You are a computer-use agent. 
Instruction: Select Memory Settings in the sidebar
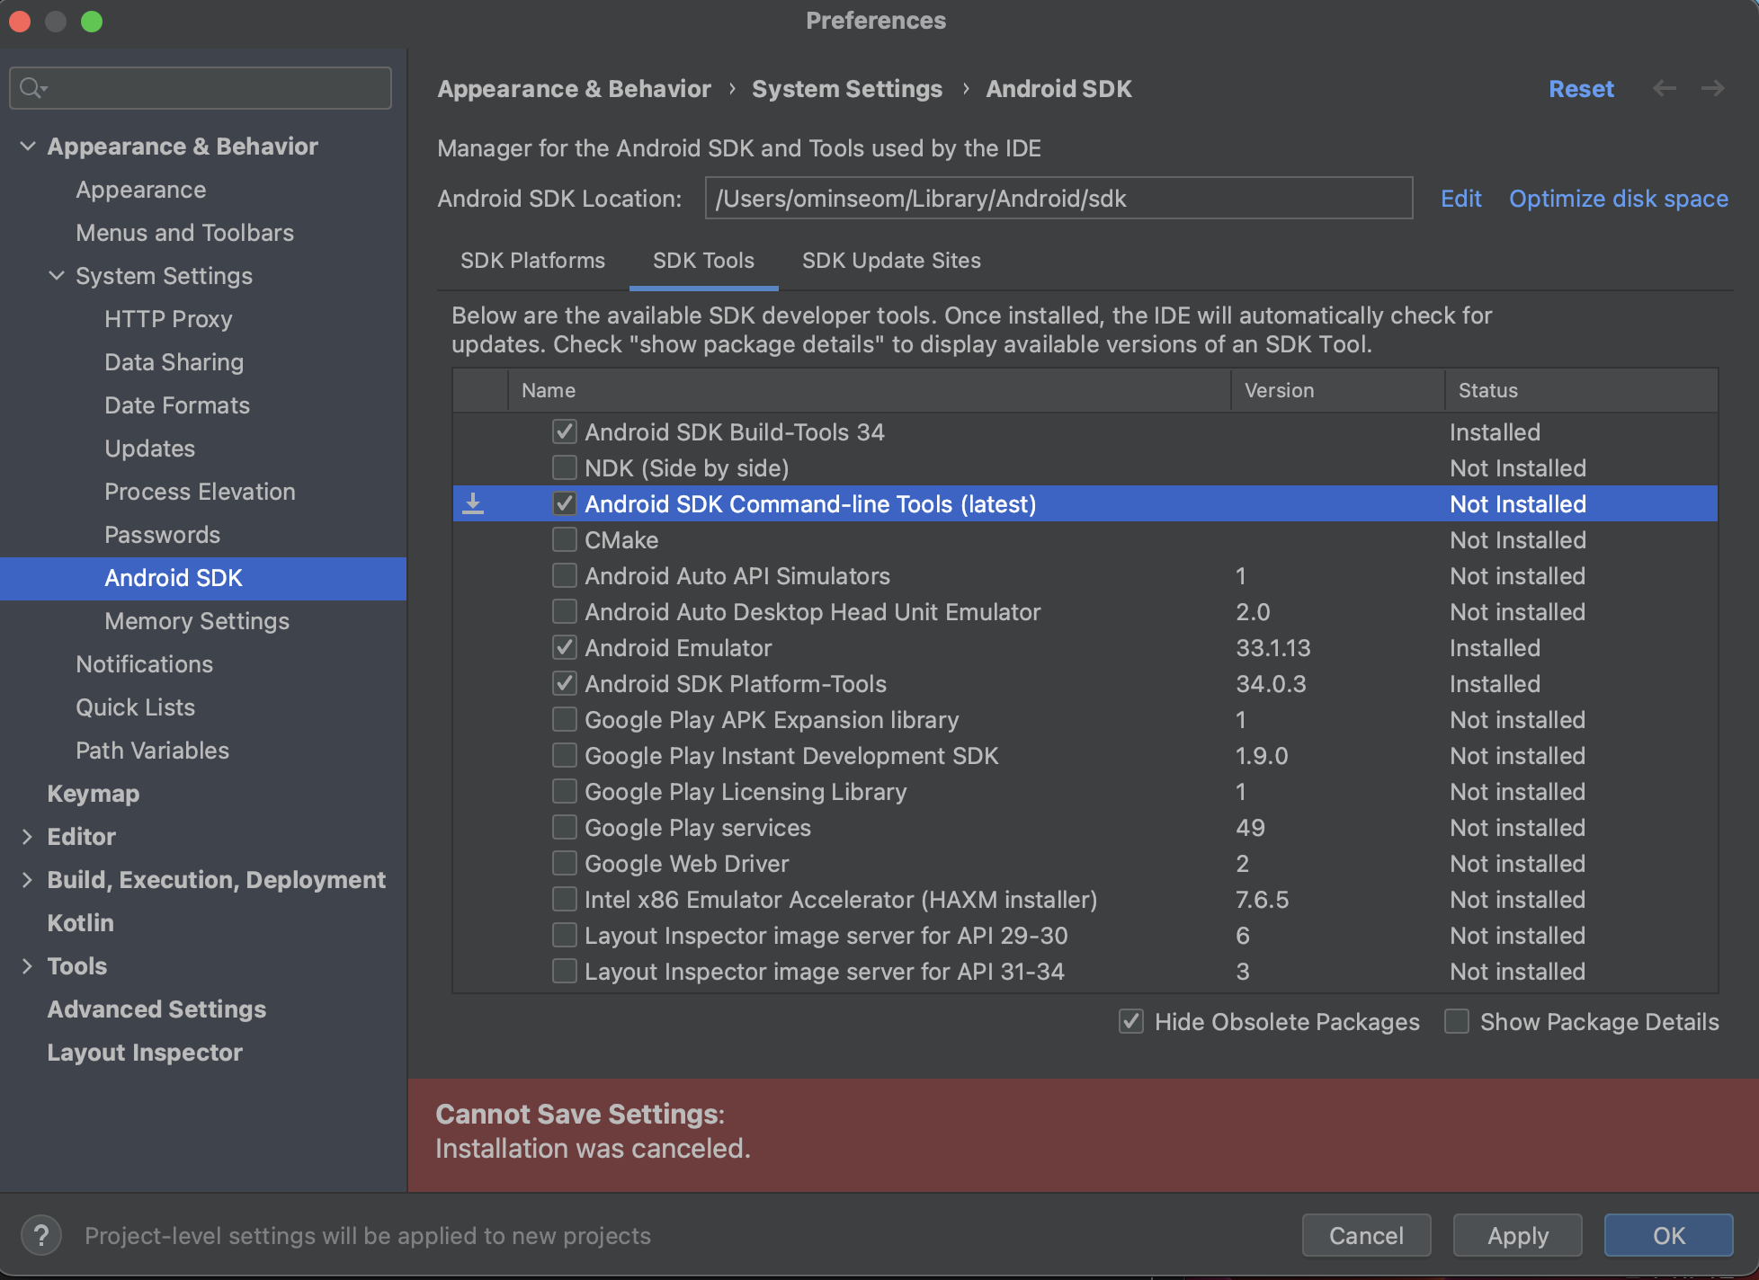click(196, 620)
